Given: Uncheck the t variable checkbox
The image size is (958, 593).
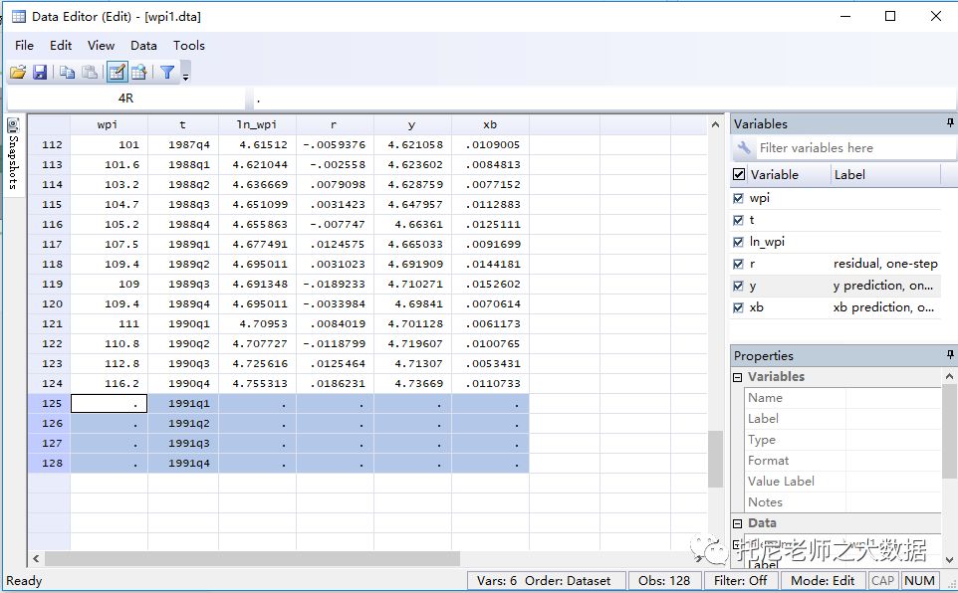Looking at the screenshot, I should (738, 220).
